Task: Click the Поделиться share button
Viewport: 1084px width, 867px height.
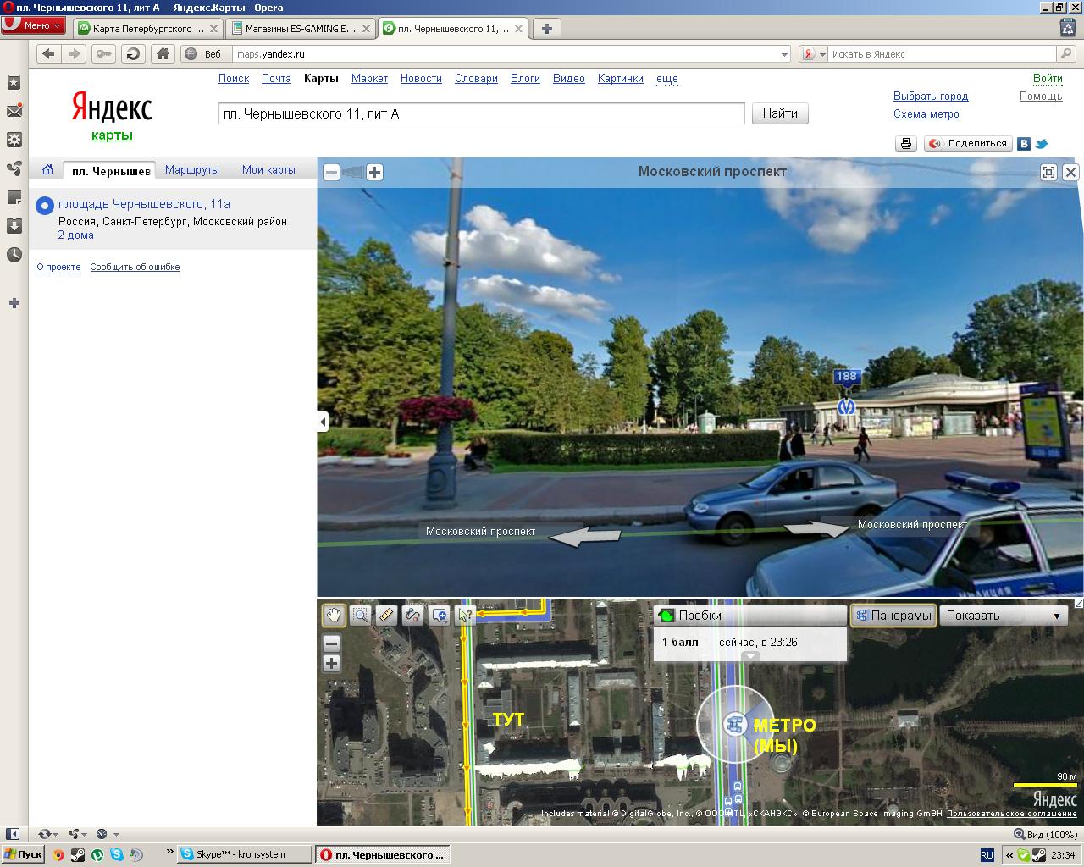Action: tap(968, 144)
